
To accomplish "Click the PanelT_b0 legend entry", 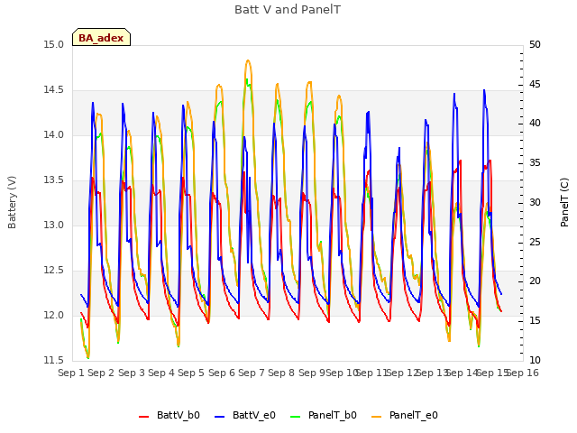I will pyautogui.click(x=324, y=415).
